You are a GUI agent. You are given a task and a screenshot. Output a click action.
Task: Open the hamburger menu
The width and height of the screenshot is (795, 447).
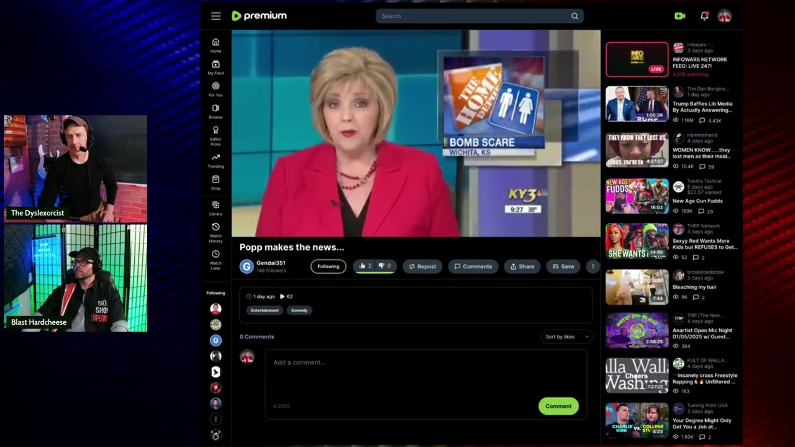coord(216,16)
